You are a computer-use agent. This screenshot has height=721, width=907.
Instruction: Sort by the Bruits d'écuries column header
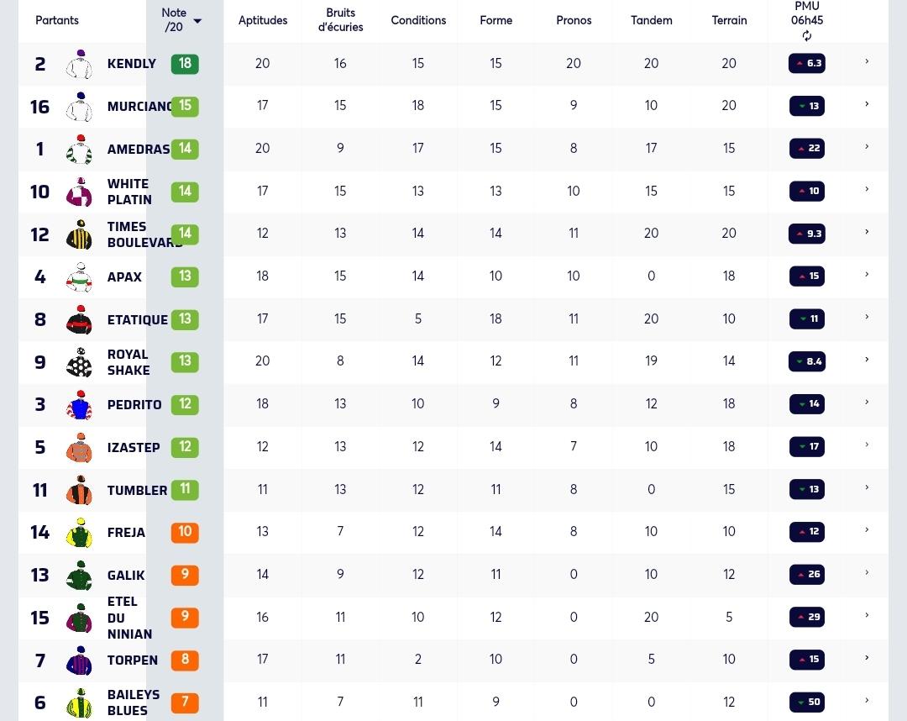(x=340, y=20)
